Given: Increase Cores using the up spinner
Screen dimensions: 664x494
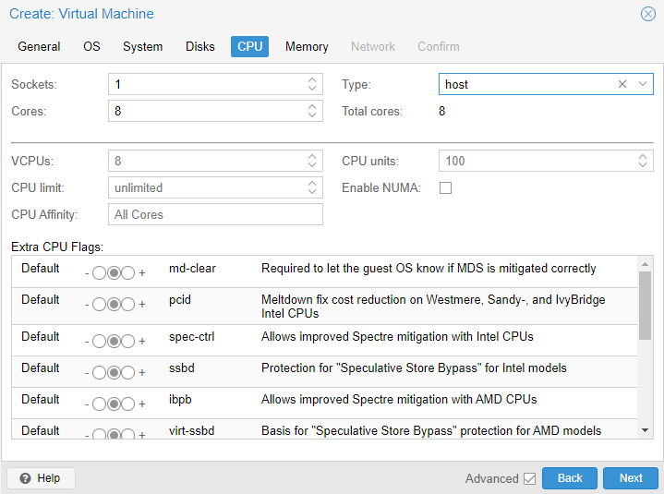Looking at the screenshot, I should [x=312, y=106].
